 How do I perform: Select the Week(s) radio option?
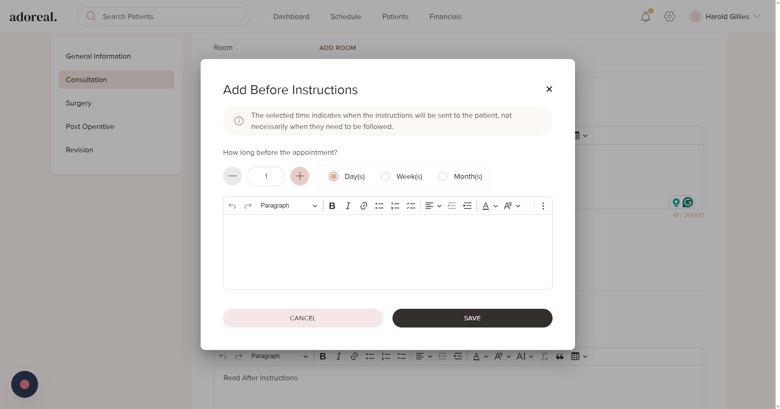coord(385,176)
